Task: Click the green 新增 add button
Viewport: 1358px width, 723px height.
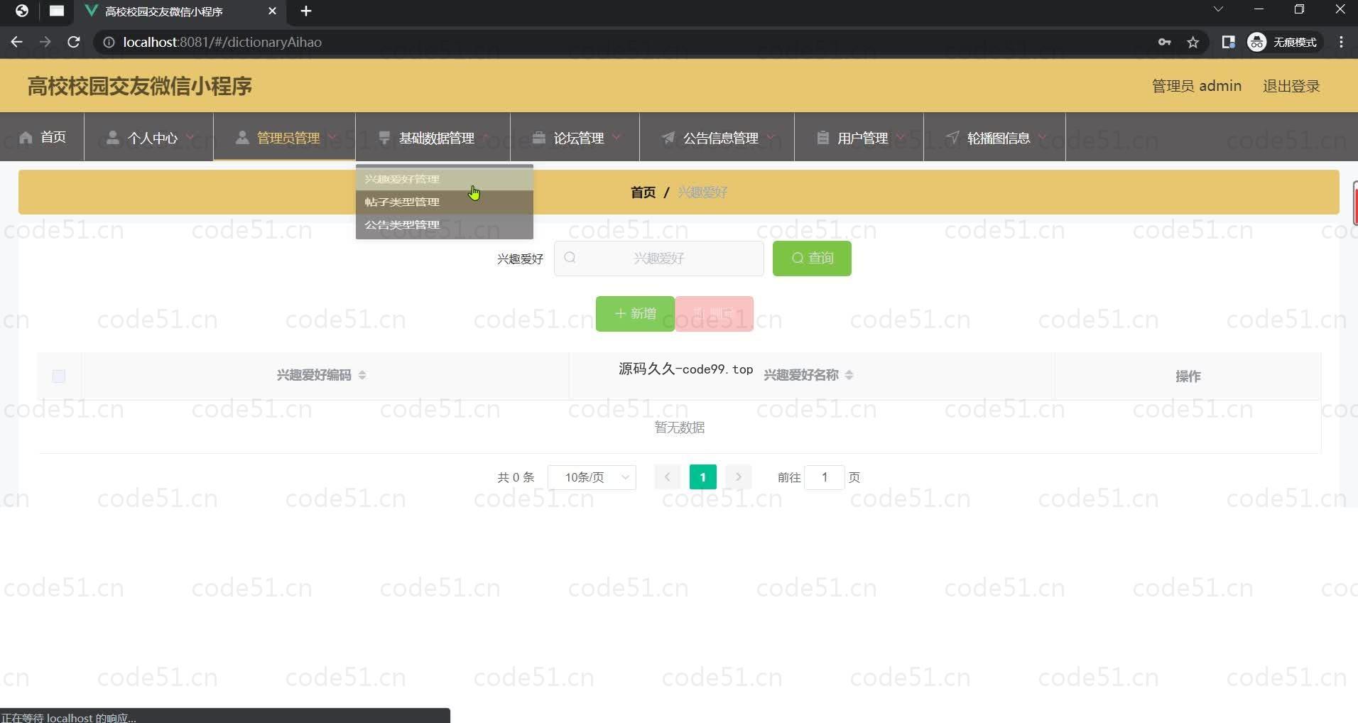Action: point(635,313)
